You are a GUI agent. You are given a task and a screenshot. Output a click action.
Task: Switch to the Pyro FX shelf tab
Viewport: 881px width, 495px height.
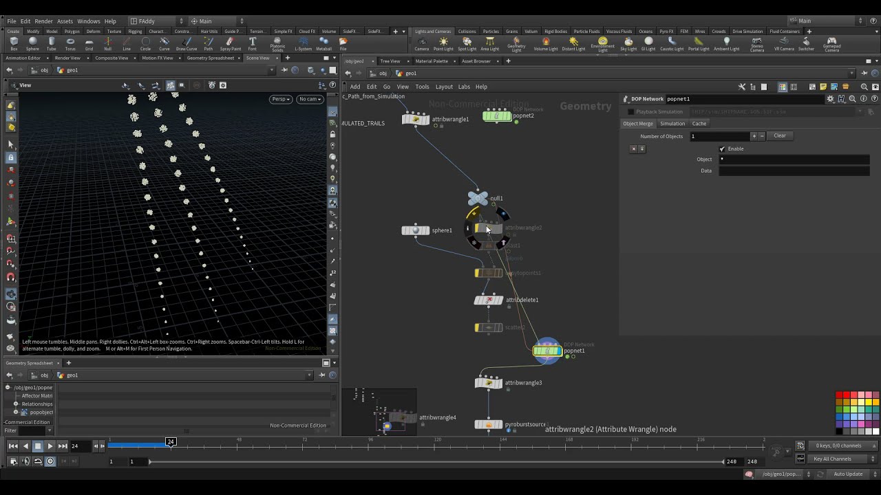666,31
